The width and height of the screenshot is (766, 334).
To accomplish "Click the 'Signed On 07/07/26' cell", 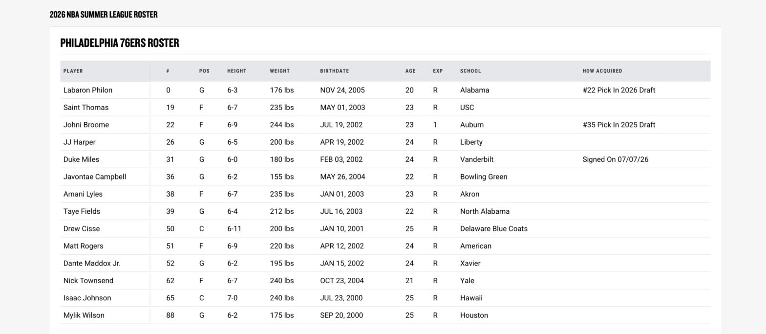I will point(616,159).
